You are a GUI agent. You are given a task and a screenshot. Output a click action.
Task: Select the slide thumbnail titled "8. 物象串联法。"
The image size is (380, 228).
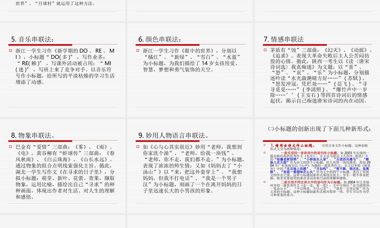[63, 166]
